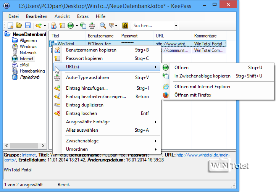Expand the Zwischenablage submenu
Image resolution: width=276 pixels, height=192 pixels.
click(x=107, y=141)
